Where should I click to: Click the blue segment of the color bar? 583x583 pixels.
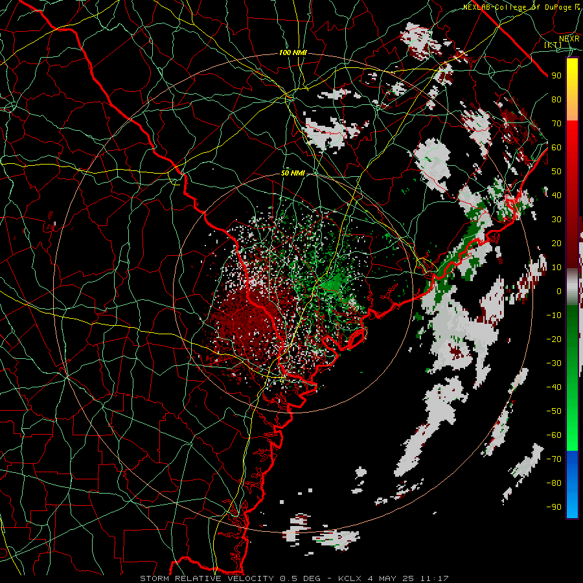572,485
